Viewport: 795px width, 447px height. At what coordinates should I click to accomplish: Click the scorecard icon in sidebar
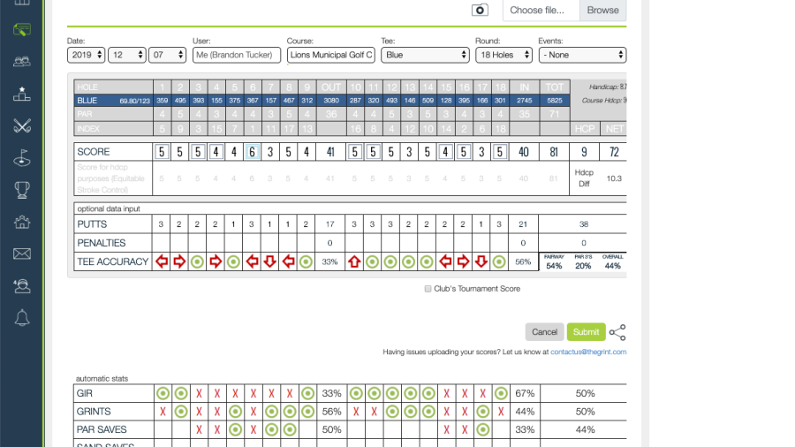tap(22, 29)
